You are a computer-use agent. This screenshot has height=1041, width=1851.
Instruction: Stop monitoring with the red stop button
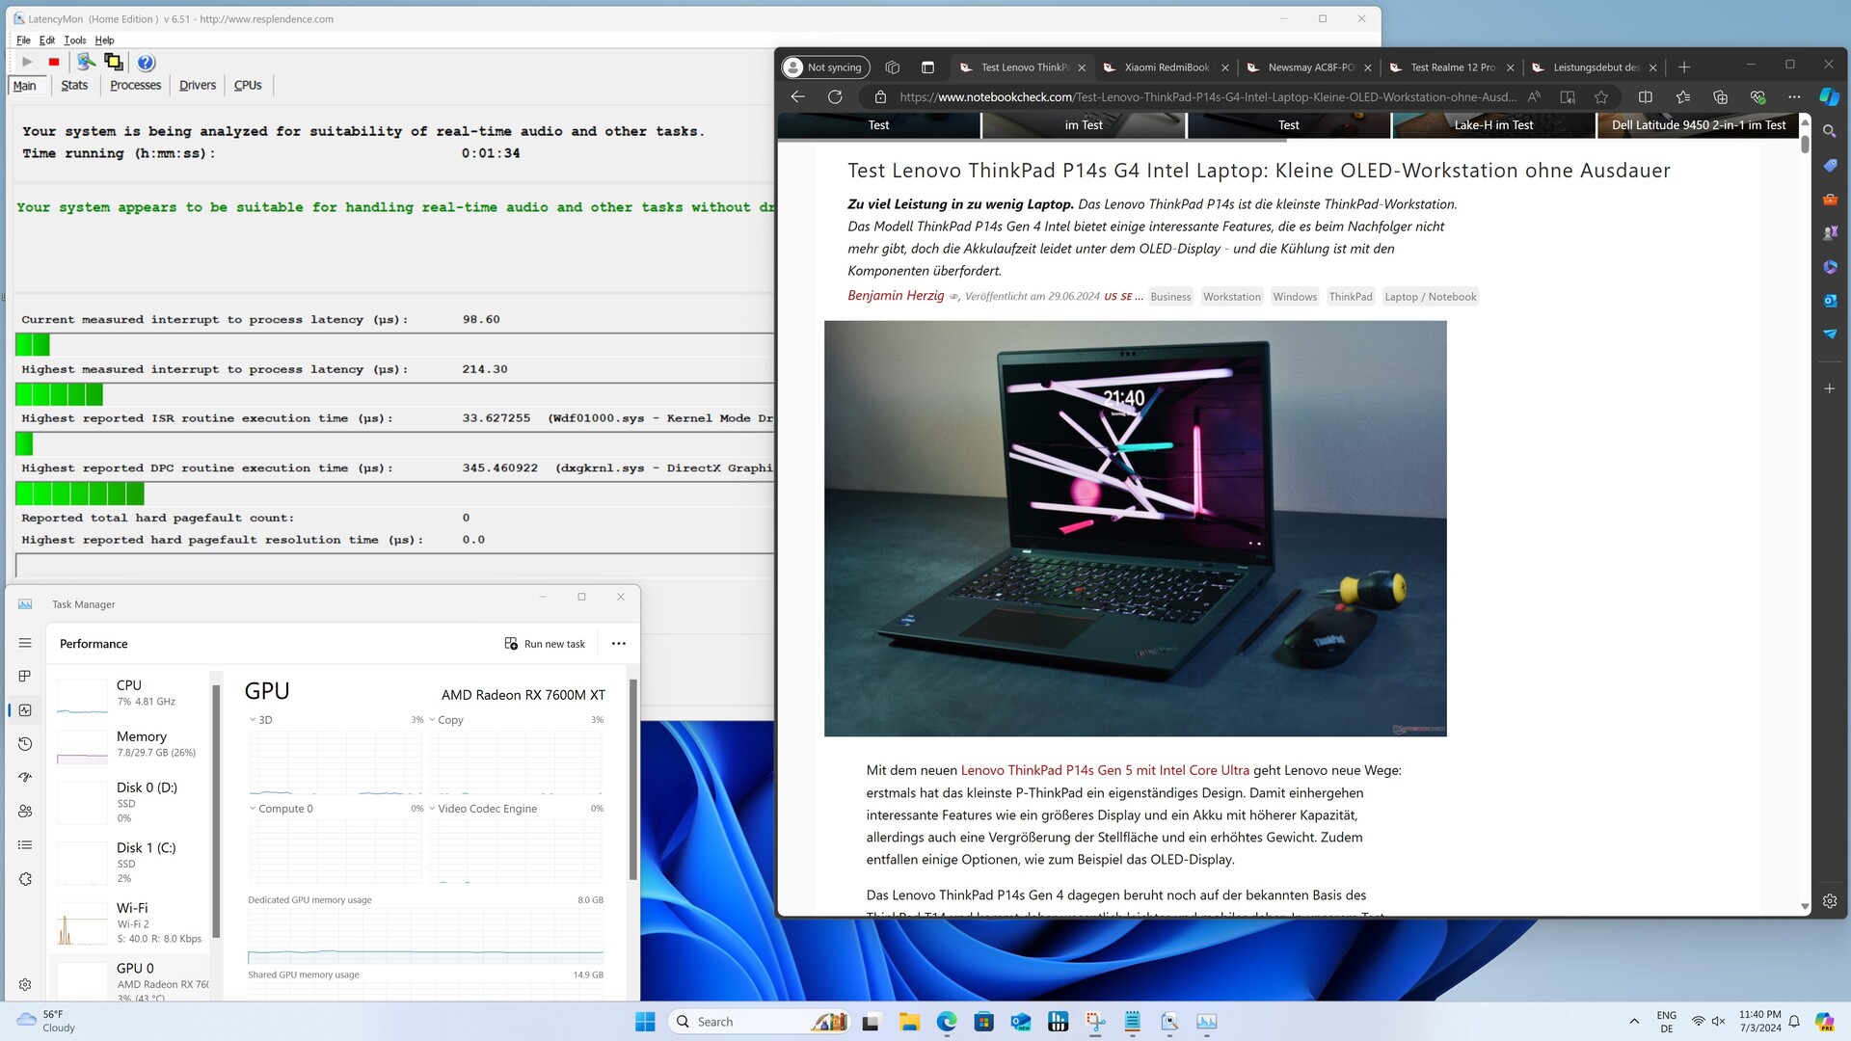pyautogui.click(x=54, y=63)
